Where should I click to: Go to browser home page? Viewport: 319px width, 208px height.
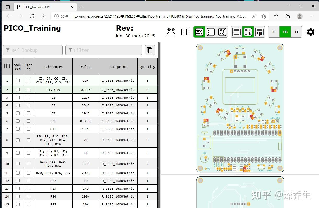coord(43,16)
